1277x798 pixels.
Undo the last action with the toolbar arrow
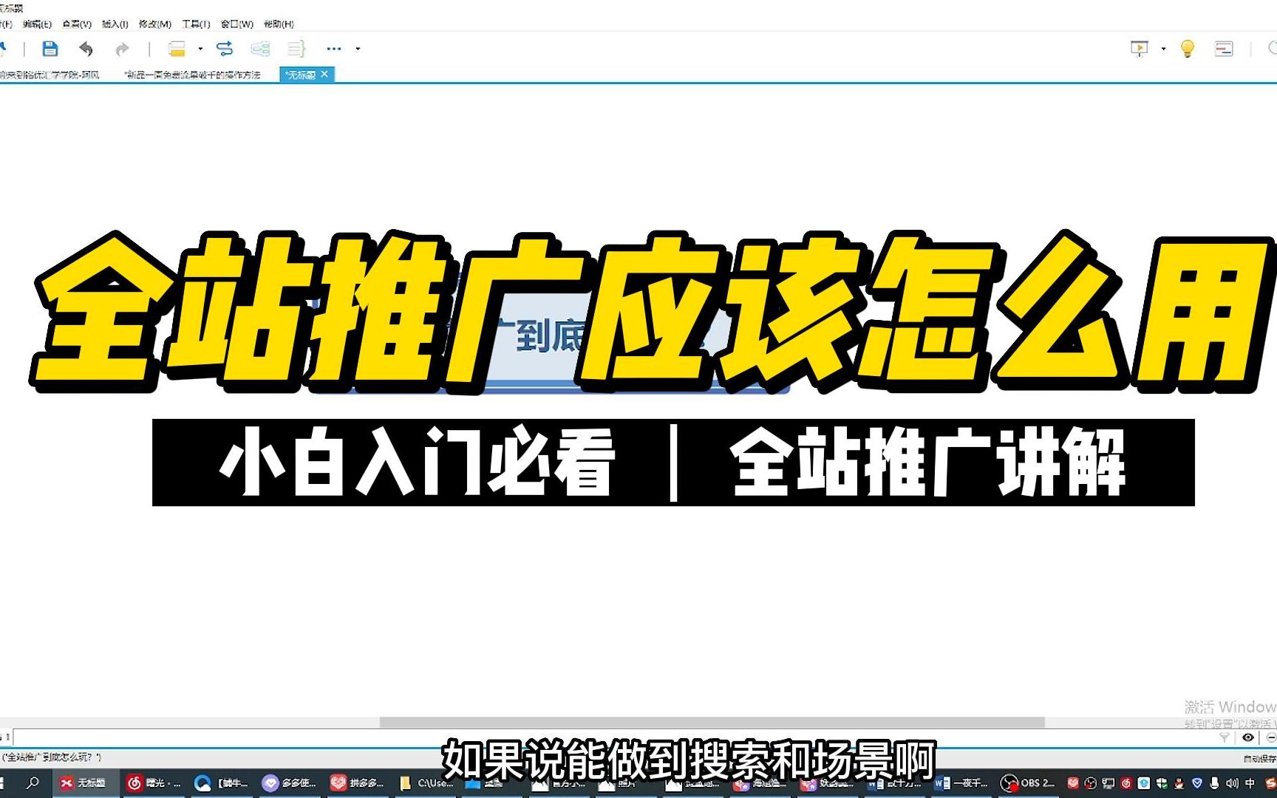tap(86, 49)
